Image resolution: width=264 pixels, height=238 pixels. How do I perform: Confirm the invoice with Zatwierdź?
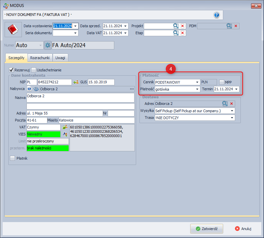pyautogui.click(x=206, y=229)
